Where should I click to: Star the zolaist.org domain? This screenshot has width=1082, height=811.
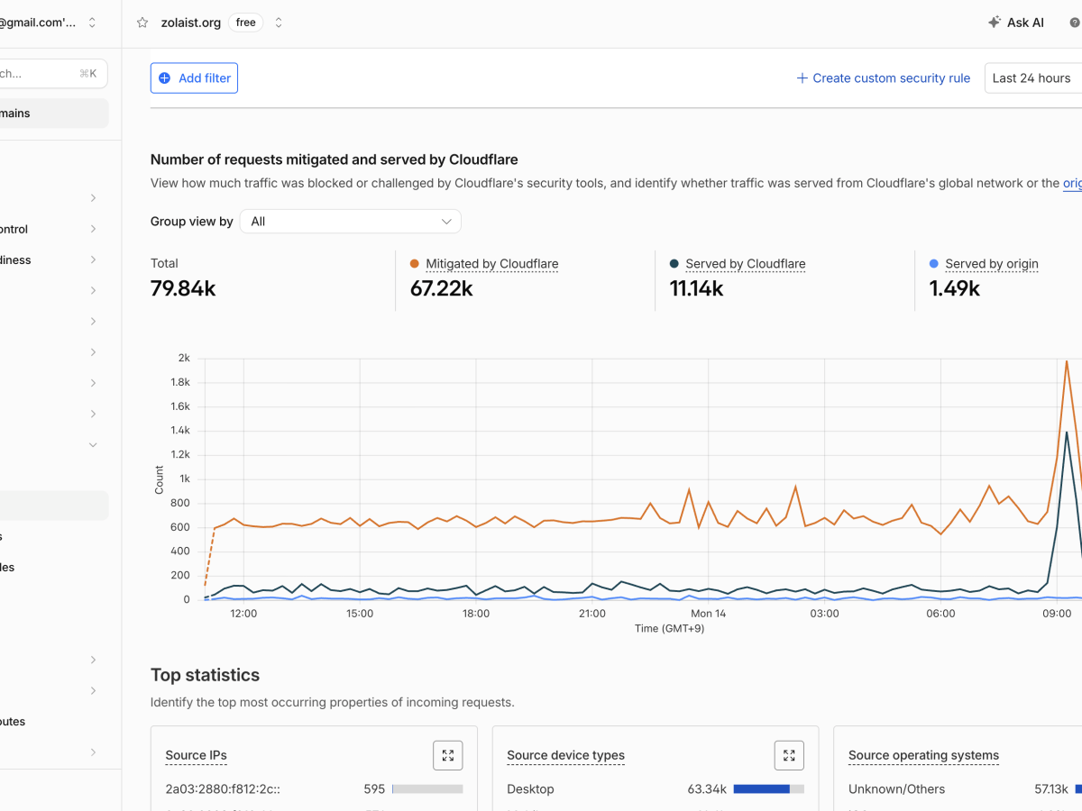(x=142, y=23)
